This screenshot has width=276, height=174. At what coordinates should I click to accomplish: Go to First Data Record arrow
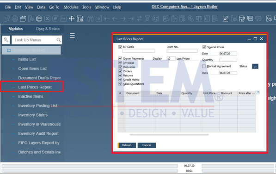pos(107,19)
